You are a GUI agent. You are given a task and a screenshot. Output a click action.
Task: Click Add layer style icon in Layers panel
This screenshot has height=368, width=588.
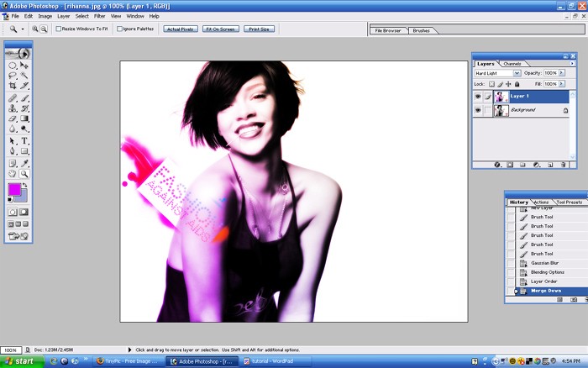(x=497, y=165)
